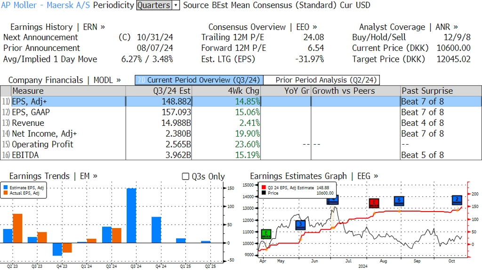Screen dimensions: 482x270
Task: Click the red E earnings marker on graph
Action: tap(374, 203)
